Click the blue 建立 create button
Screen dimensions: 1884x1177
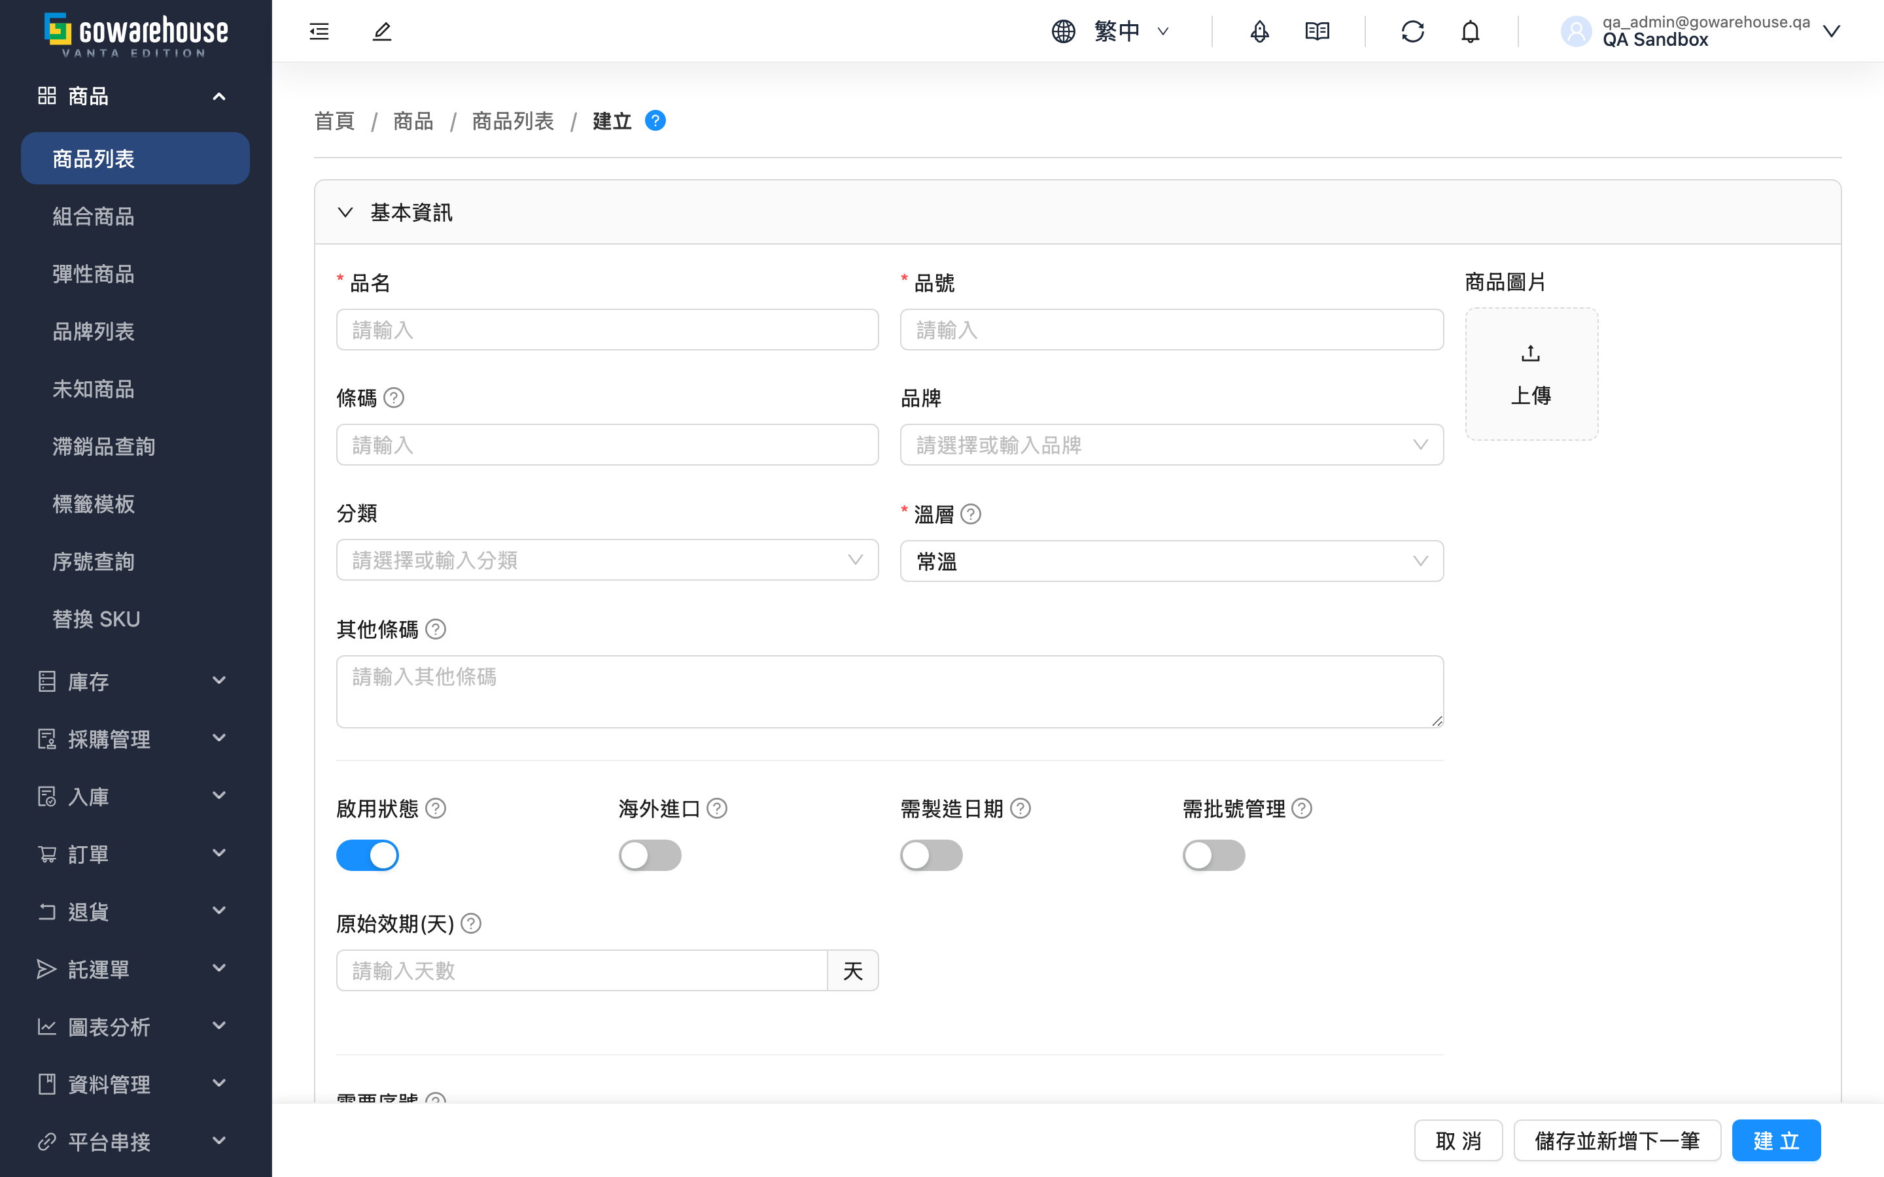coord(1777,1140)
